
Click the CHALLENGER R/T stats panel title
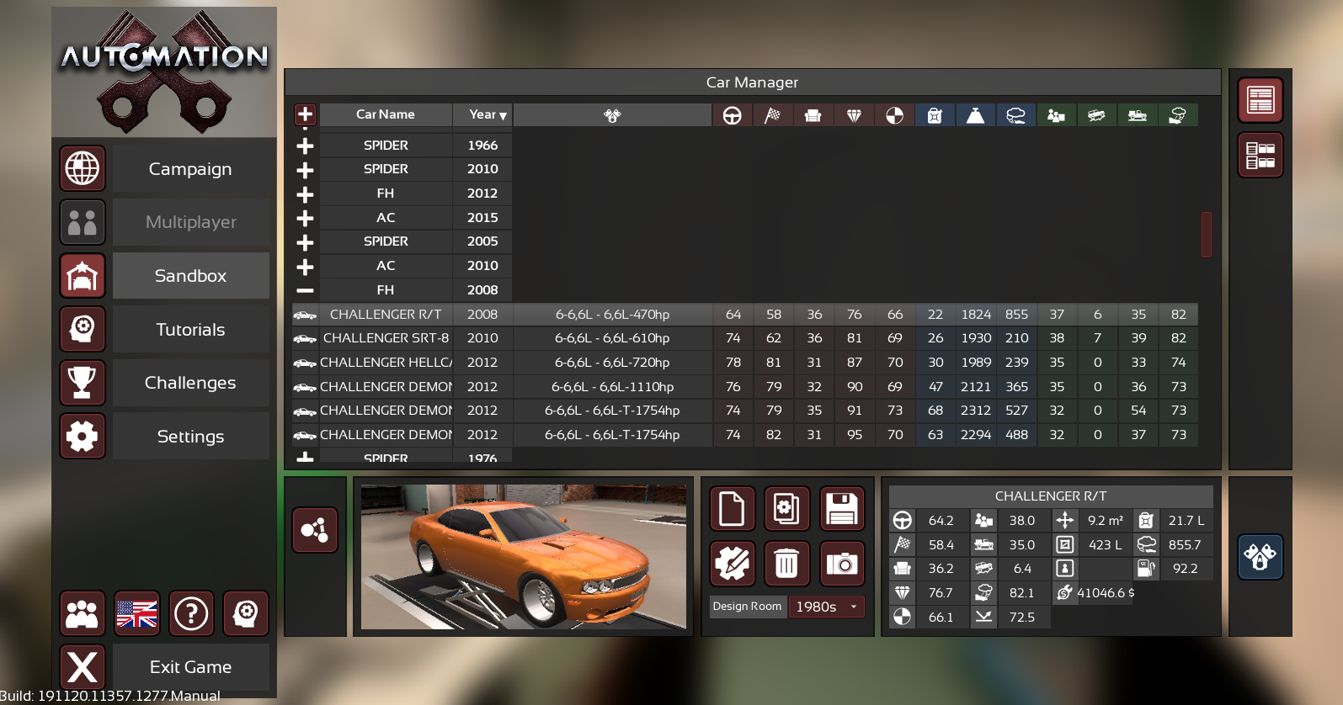pos(1051,496)
